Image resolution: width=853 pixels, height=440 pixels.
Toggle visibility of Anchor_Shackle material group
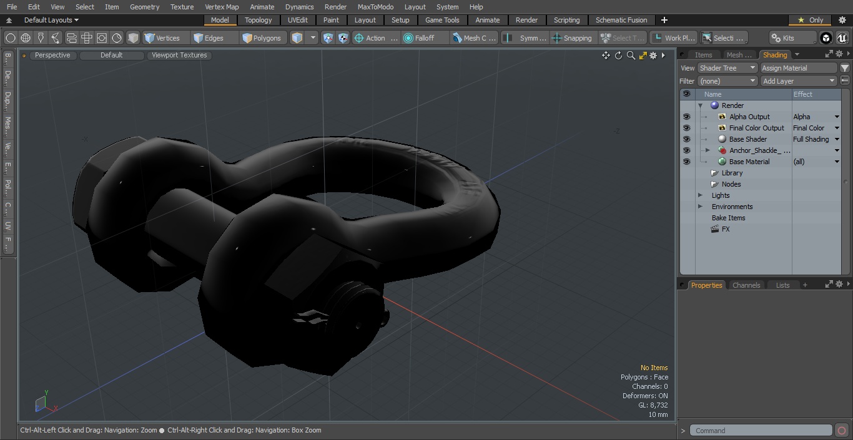point(686,150)
